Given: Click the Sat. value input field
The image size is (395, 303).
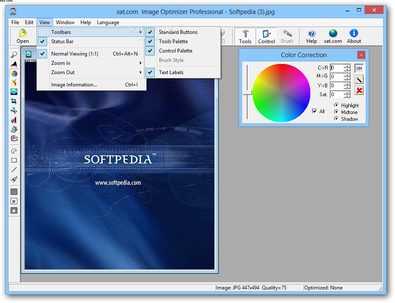Looking at the screenshot, I should pos(337,95).
